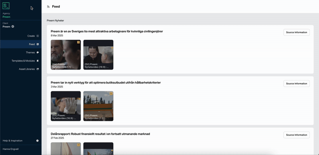319x155 pixels.
Task: Open Nyhetsvideo (1:1) thumbnail with forest
Action: pyautogui.click(x=98, y=106)
